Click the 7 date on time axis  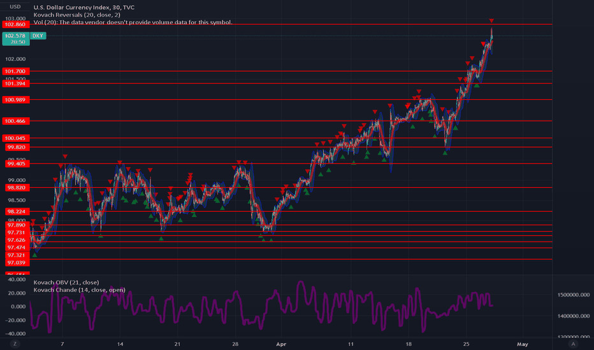point(62,344)
